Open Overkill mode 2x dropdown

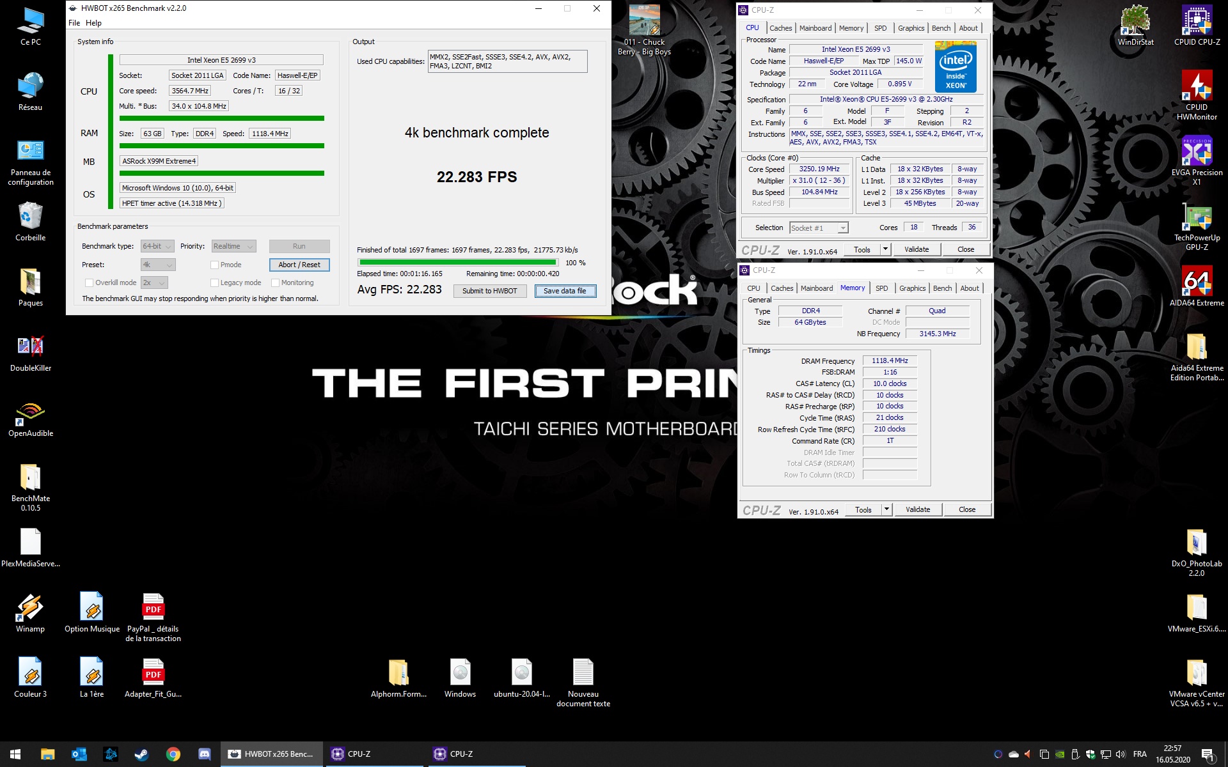point(154,283)
